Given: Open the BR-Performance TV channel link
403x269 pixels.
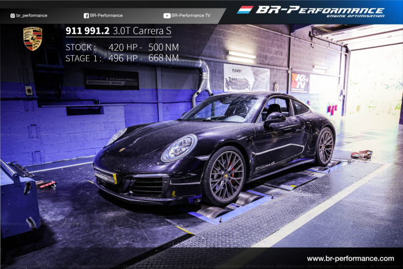Looking at the screenshot, I should [x=192, y=15].
